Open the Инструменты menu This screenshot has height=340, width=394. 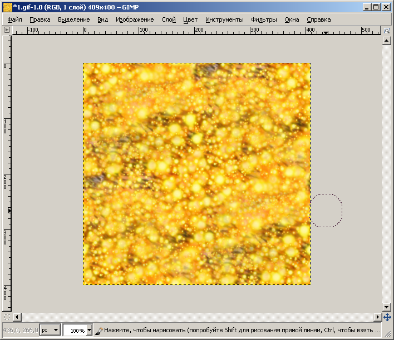pos(224,19)
